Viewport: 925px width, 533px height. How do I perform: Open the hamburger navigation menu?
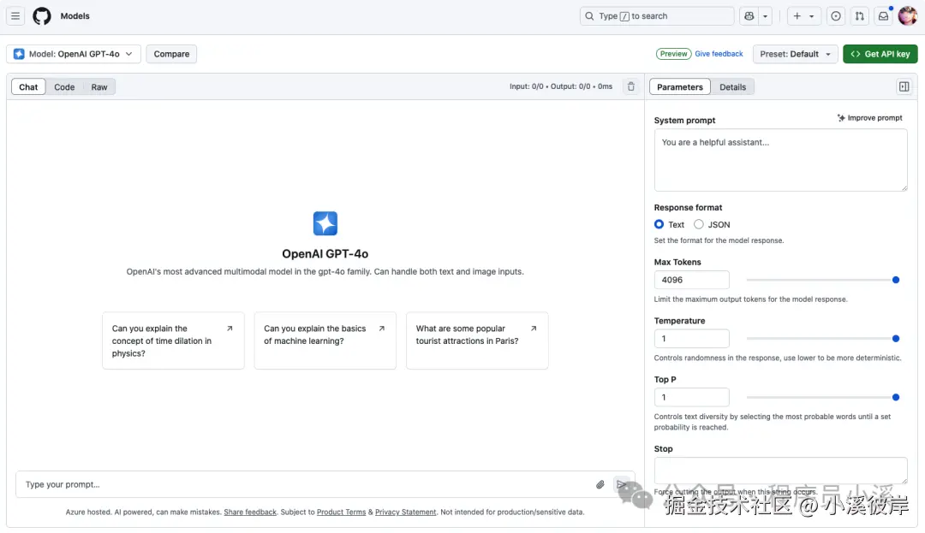coord(15,16)
